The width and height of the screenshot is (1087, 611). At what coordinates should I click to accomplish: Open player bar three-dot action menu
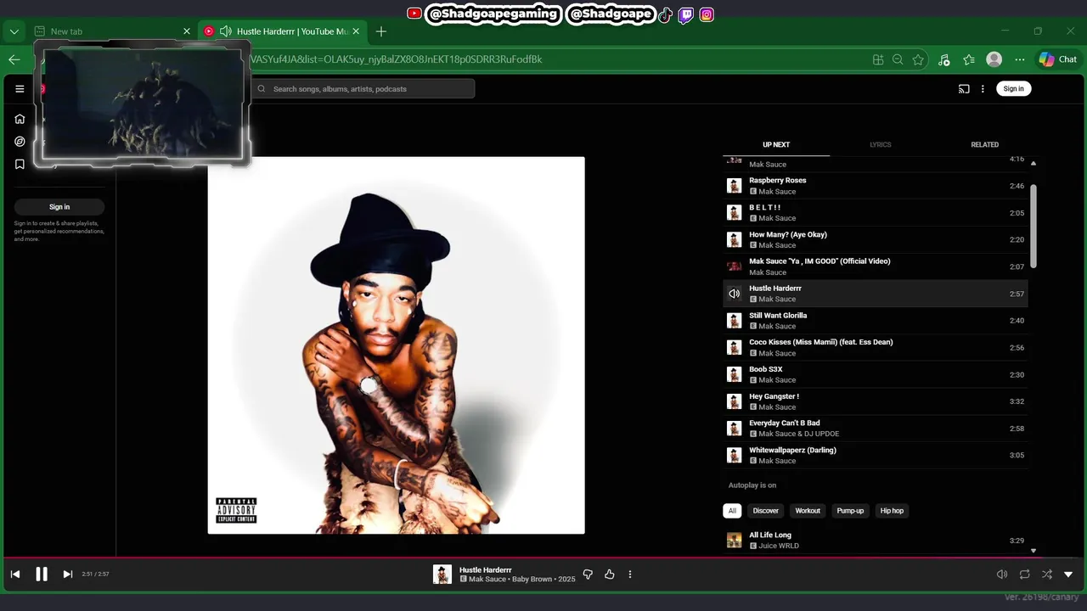tap(630, 575)
